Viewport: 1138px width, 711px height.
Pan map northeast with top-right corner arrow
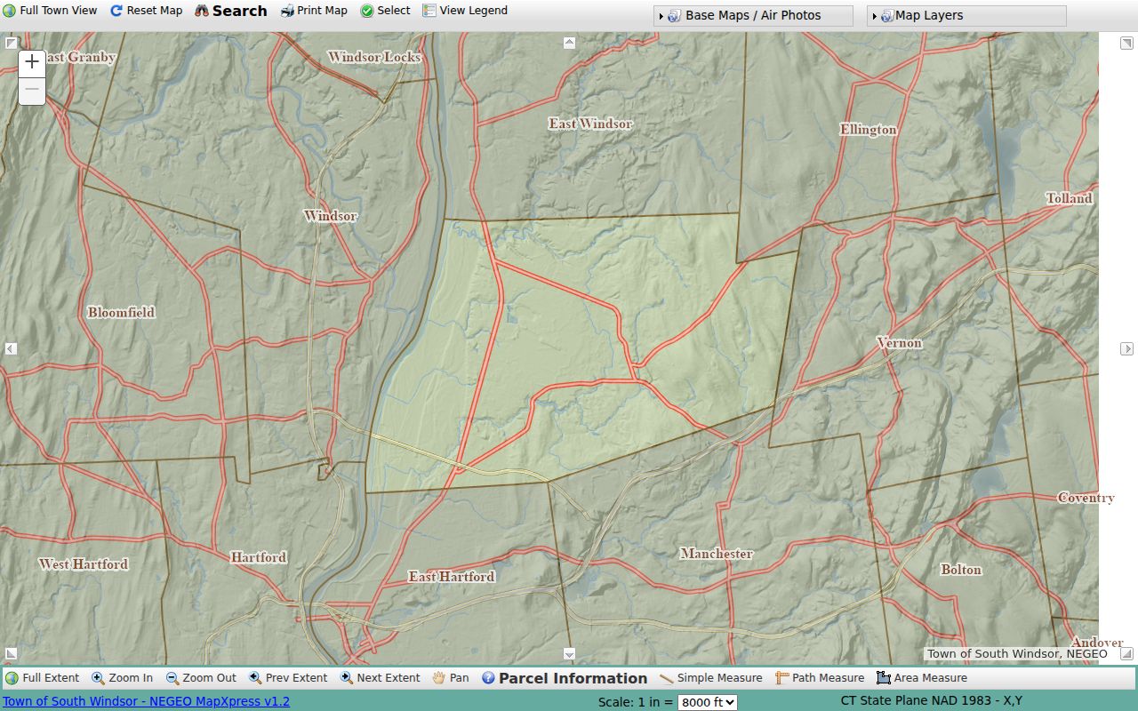[1126, 43]
